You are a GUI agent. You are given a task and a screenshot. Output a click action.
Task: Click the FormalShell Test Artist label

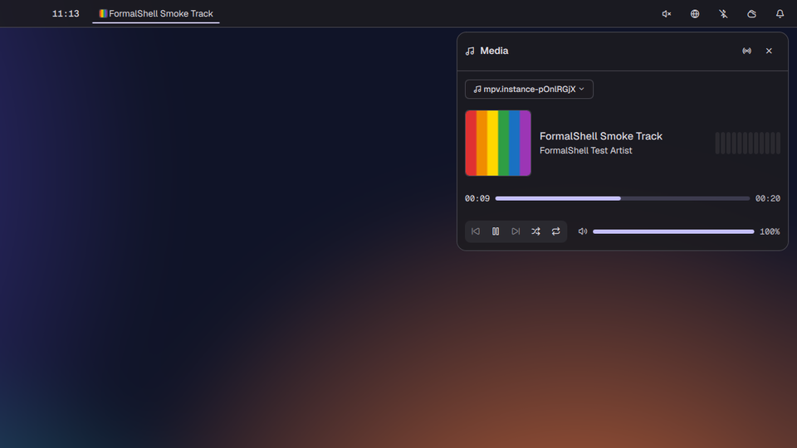[x=585, y=150]
